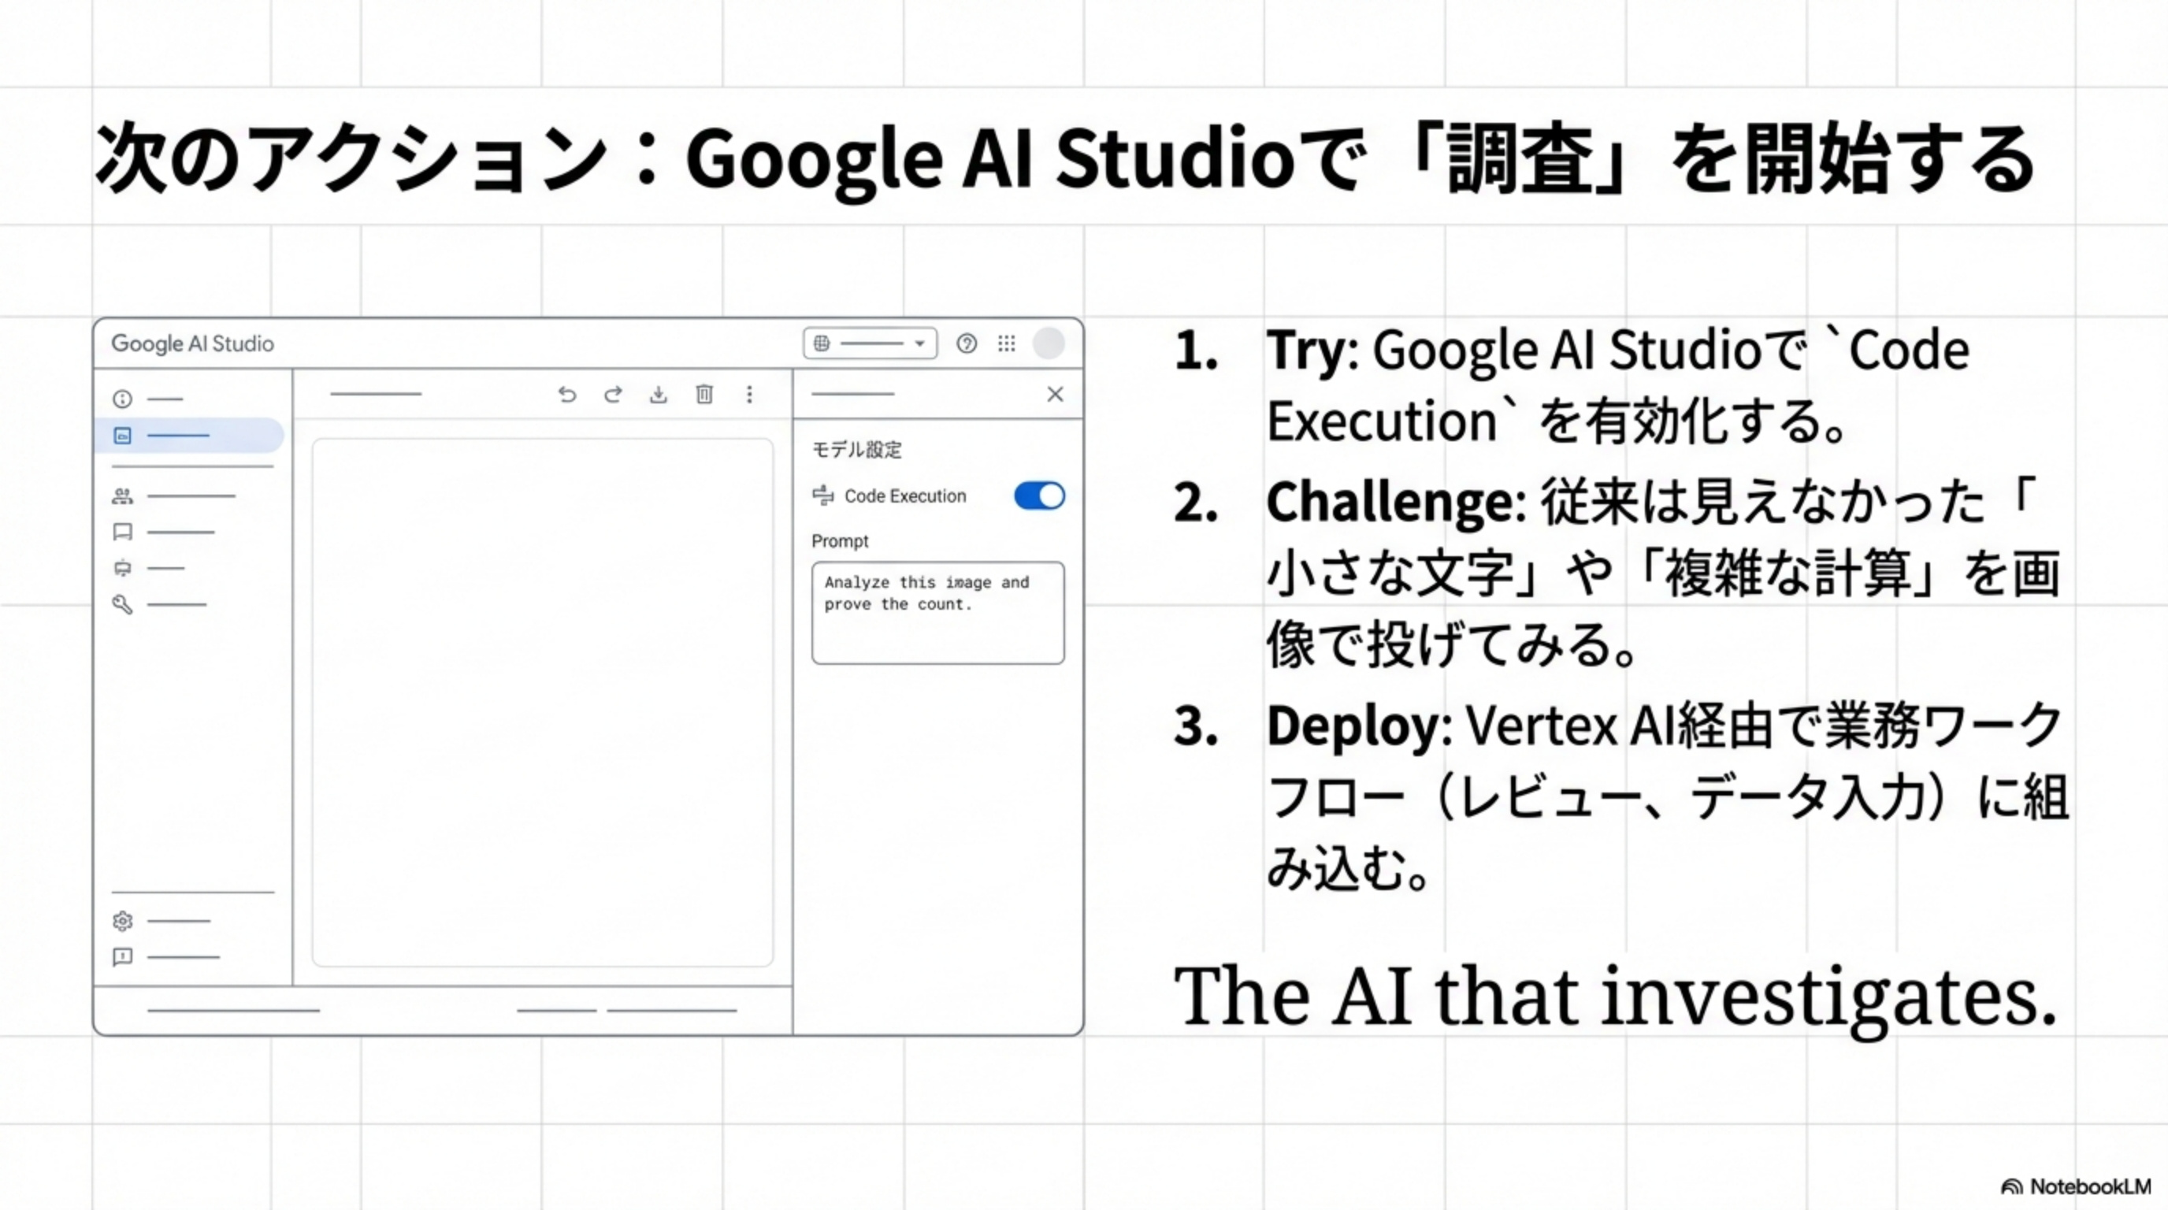2168x1210 pixels.
Task: Click the round profile avatar
Action: (x=1049, y=343)
